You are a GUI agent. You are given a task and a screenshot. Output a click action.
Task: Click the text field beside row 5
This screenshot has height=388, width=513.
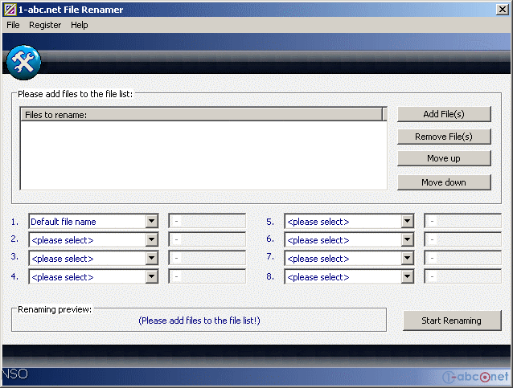[x=462, y=221]
